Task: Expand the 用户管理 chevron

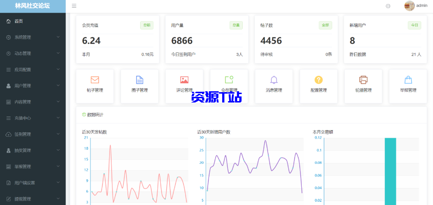Action: (58, 85)
